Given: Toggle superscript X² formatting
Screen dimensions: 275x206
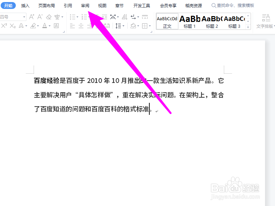Looking at the screenshot, I should [4, 26].
